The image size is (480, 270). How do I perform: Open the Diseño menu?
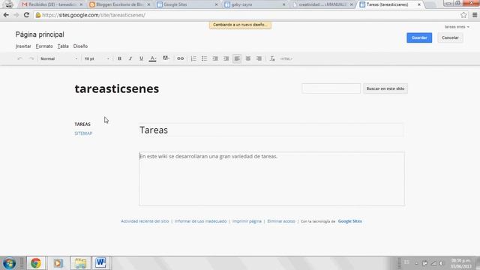point(80,46)
